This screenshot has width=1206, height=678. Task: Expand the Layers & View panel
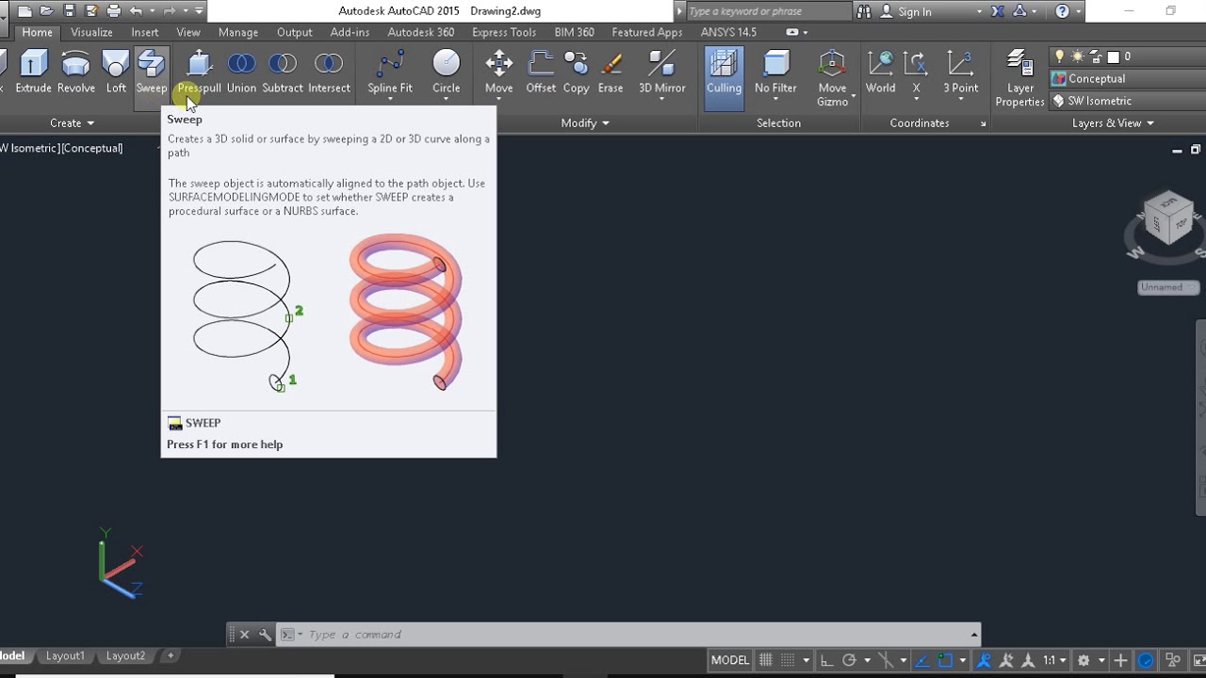point(1113,123)
